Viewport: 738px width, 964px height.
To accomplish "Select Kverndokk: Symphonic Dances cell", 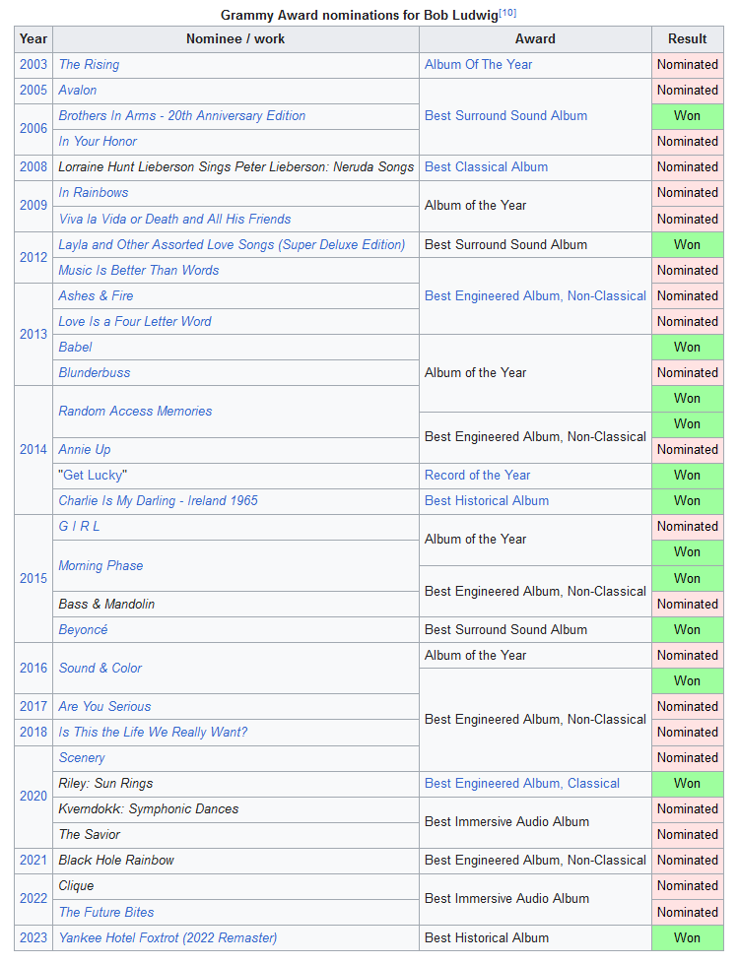I will (235, 809).
